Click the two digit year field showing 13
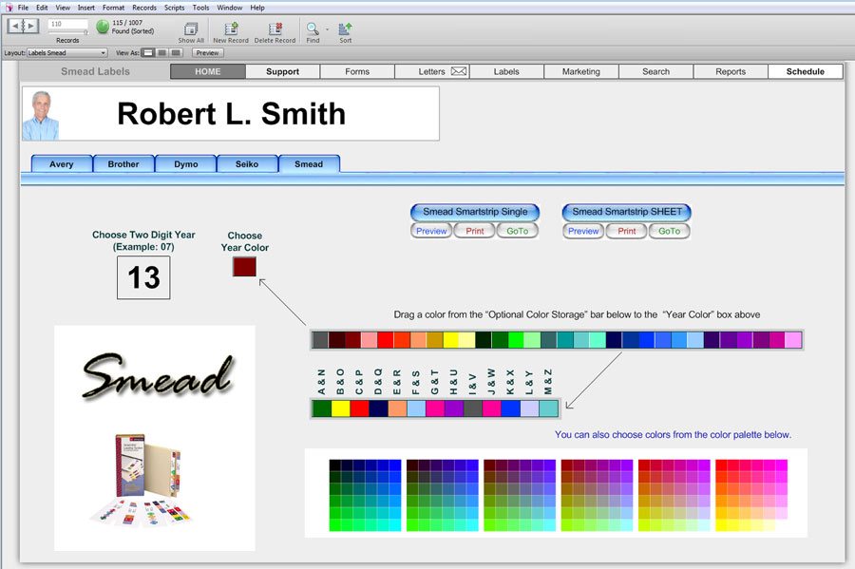Viewport: 855px width, 569px height. tap(143, 277)
